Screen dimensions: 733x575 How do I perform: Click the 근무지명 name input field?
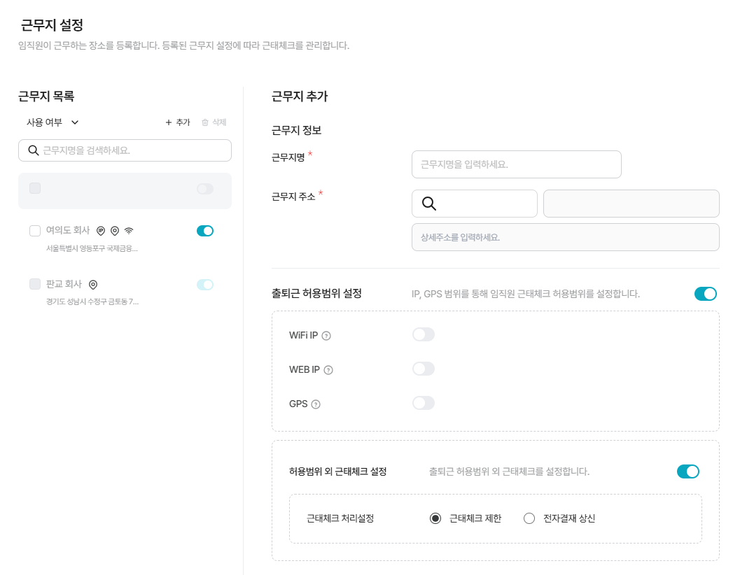click(517, 164)
